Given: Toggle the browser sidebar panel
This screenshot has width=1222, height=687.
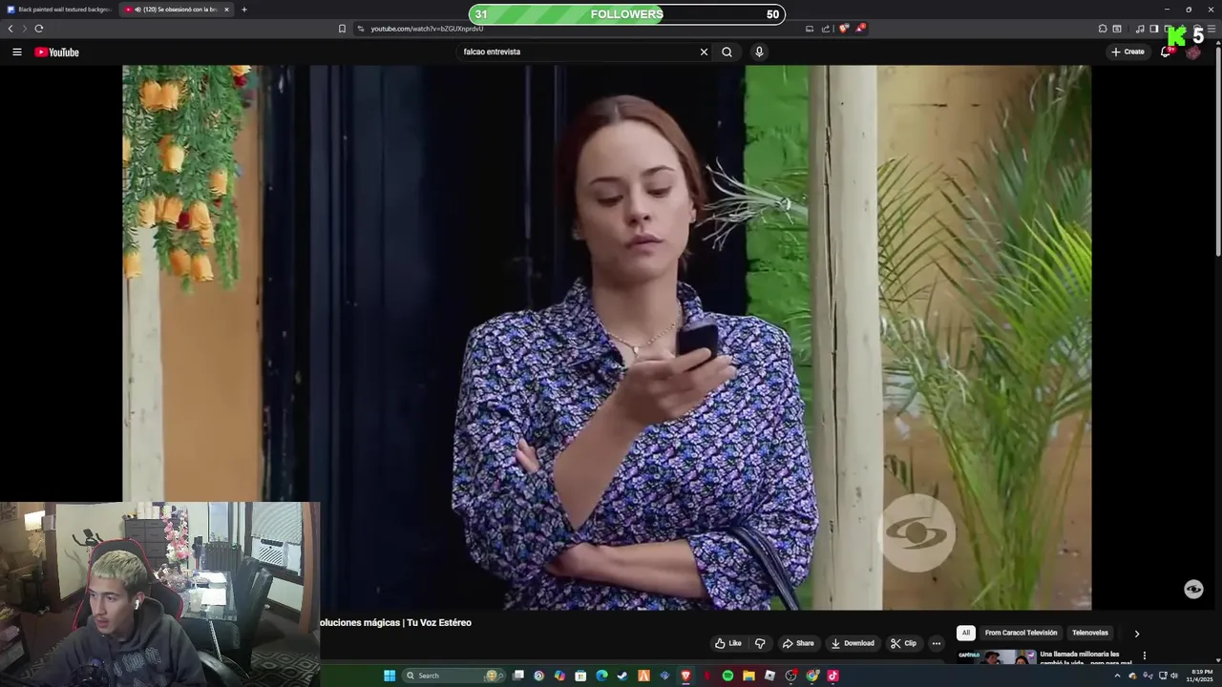Looking at the screenshot, I should [x=1153, y=29].
